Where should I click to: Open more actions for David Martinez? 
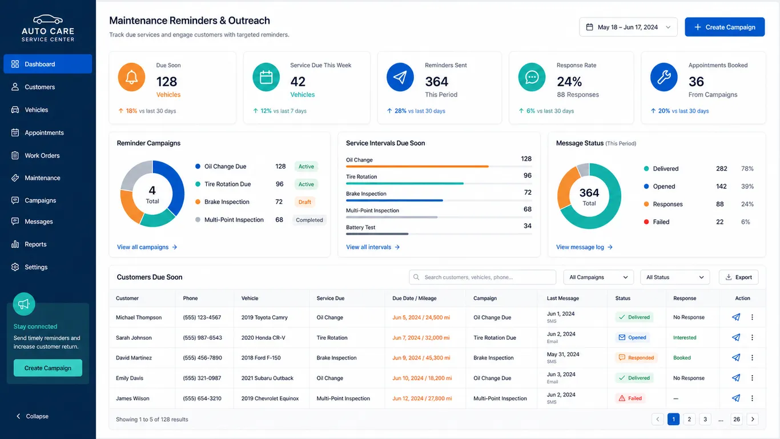(x=752, y=358)
